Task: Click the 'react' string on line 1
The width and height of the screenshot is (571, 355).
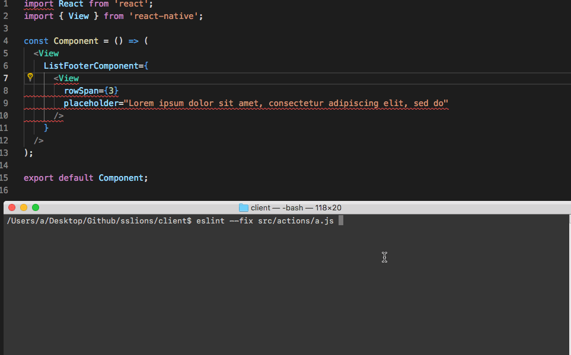Action: (x=132, y=4)
